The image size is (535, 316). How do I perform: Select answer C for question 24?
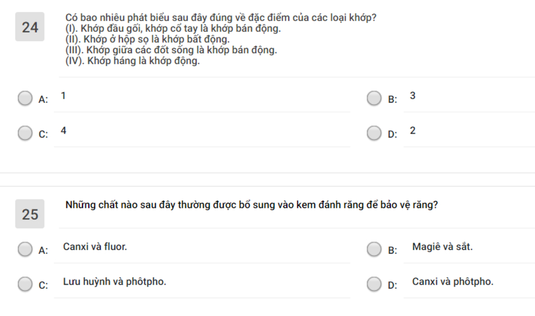tap(25, 133)
